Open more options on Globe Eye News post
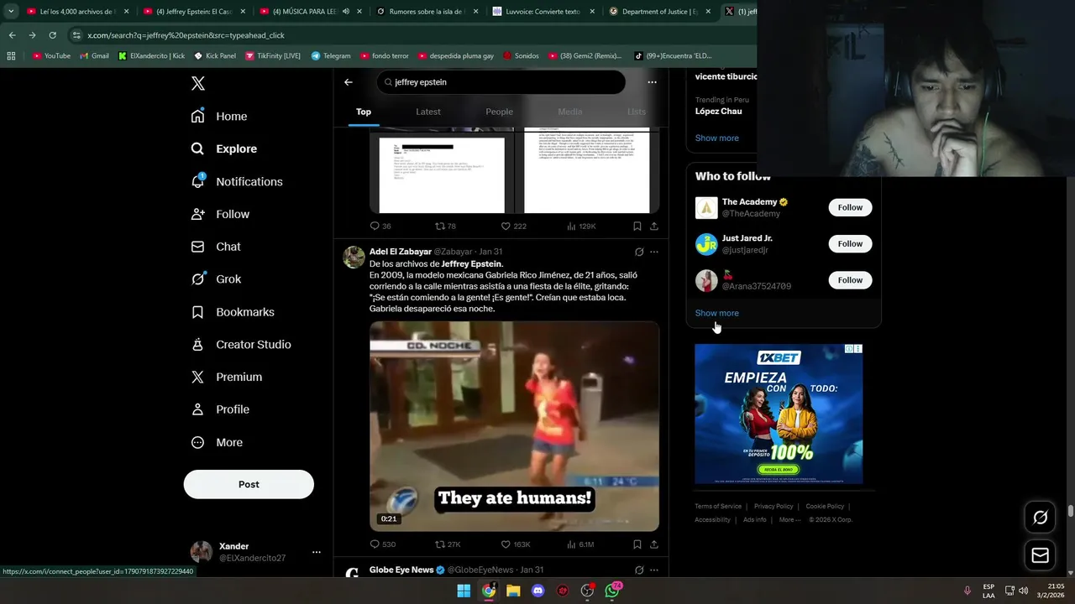The height and width of the screenshot is (604, 1075). 654,570
